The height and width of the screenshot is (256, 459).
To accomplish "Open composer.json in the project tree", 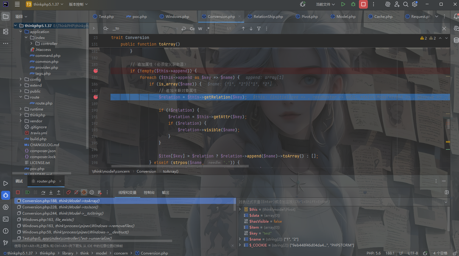I will 43,151.
